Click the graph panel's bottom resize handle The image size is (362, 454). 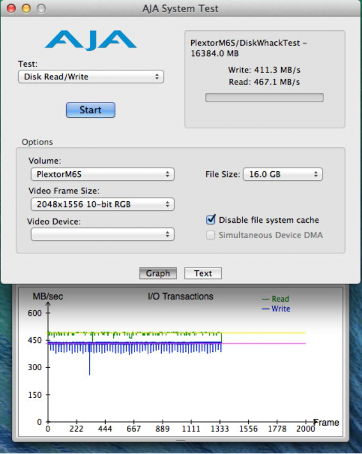[180, 440]
